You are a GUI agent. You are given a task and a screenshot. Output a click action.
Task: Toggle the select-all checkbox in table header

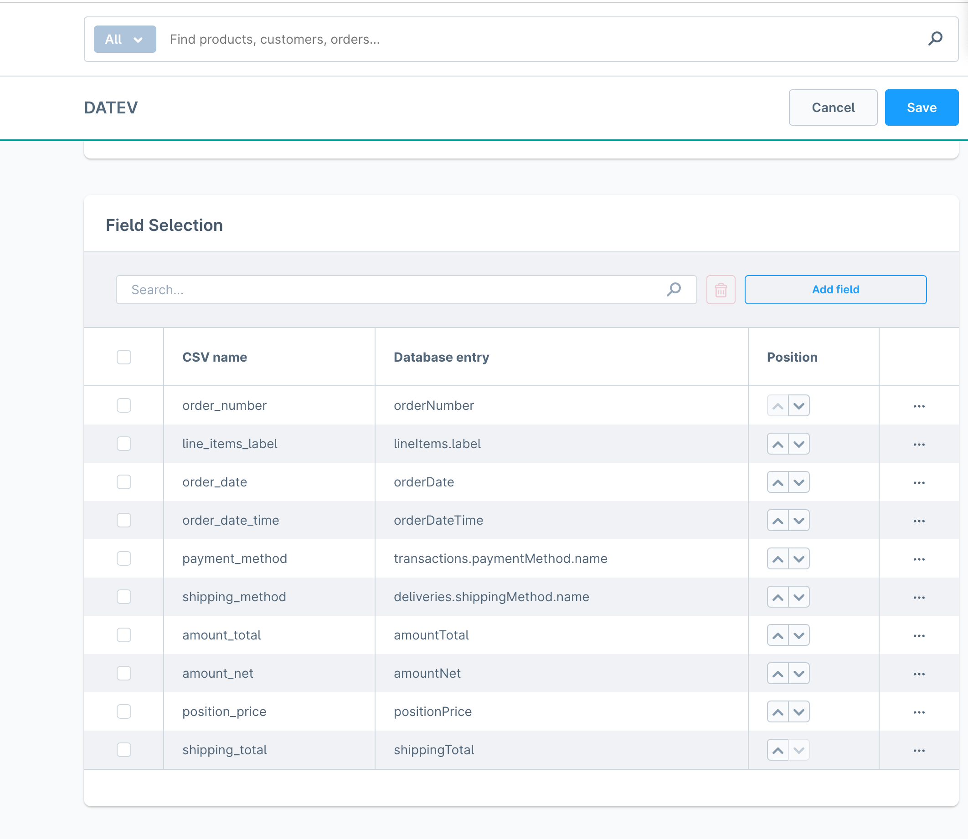click(x=124, y=357)
